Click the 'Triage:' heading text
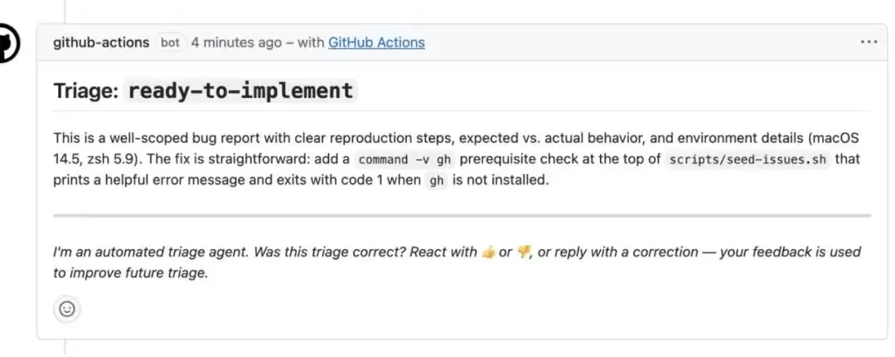Screen dimensions: 895x357 pos(86,91)
